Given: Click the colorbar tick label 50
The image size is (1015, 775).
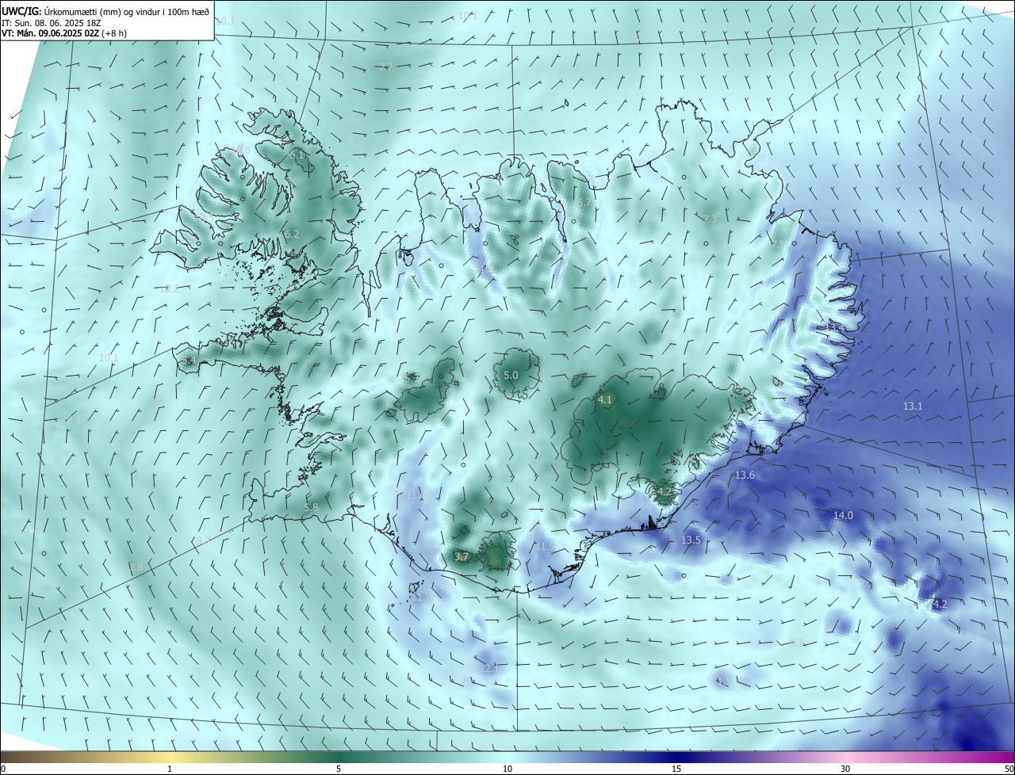Looking at the screenshot, I should pos(1009,769).
